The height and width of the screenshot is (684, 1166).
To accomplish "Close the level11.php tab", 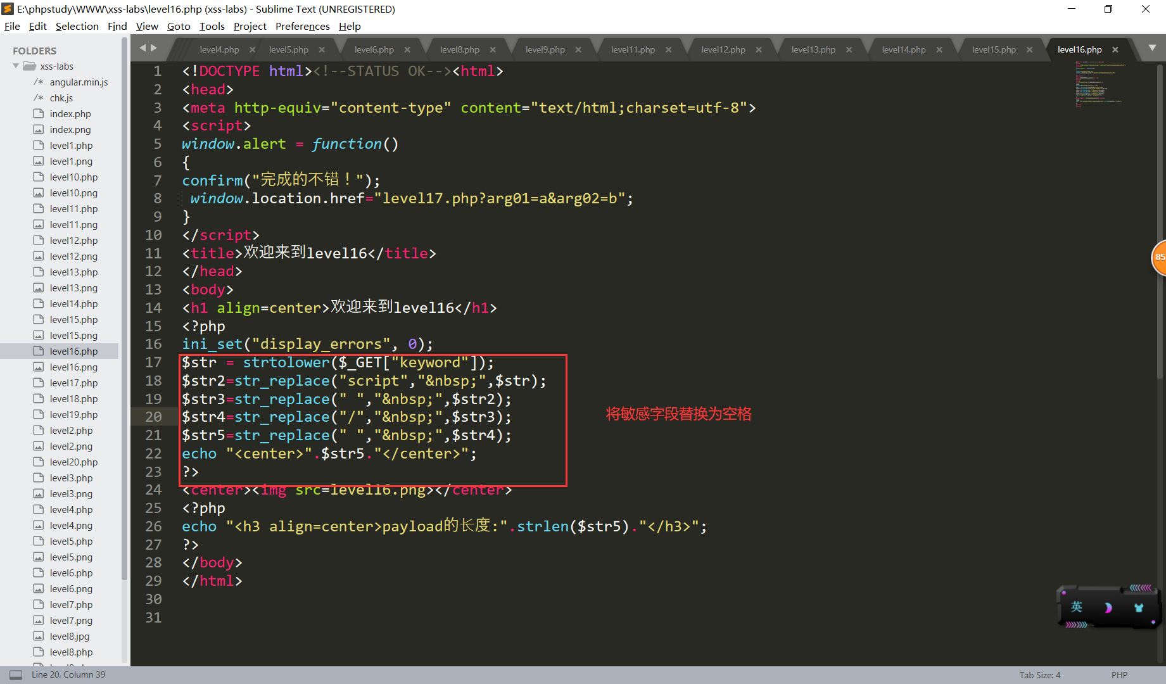I will point(668,49).
